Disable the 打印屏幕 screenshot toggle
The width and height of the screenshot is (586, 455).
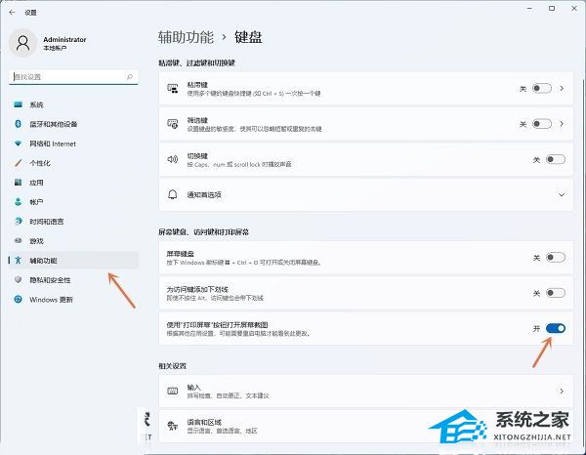555,329
